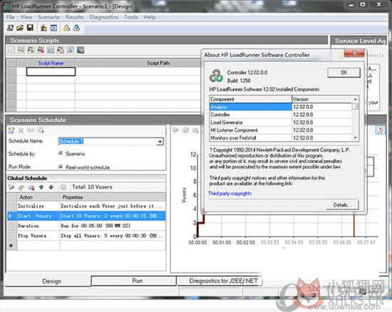Viewport: 392px width, 312px height.
Task: Click the grayed copy icon beside Total Vusers
Action: (63, 187)
